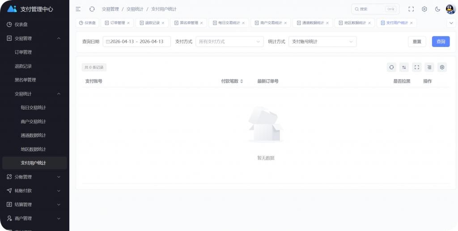
Task: Collapse 交易统计 submenu
Action: coord(34,94)
